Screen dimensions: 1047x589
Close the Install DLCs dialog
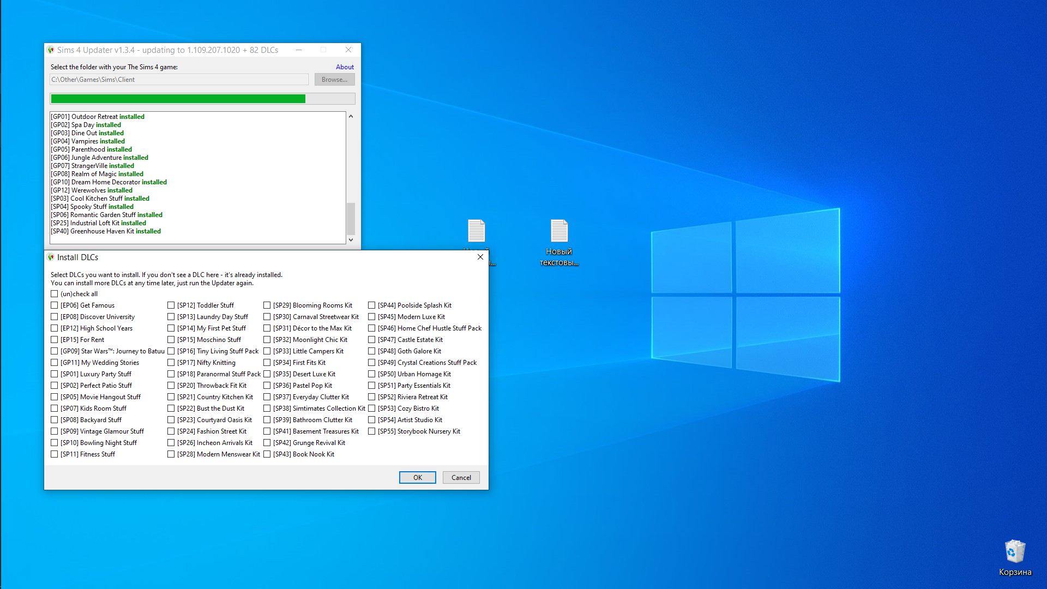(480, 257)
